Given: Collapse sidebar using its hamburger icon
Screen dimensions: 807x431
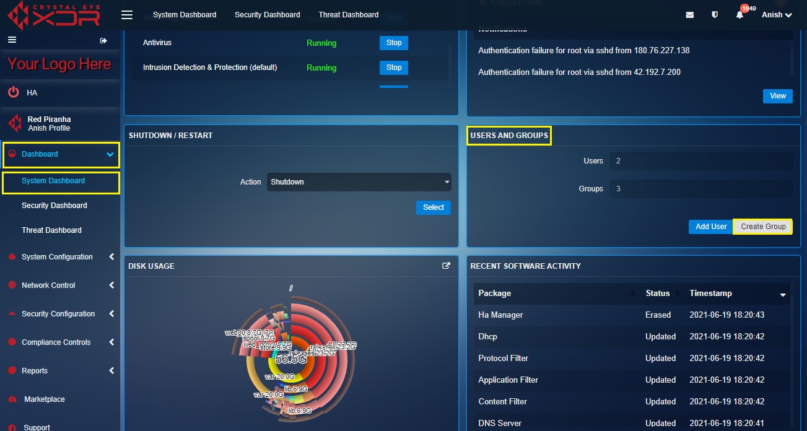Looking at the screenshot, I should pyautogui.click(x=12, y=40).
